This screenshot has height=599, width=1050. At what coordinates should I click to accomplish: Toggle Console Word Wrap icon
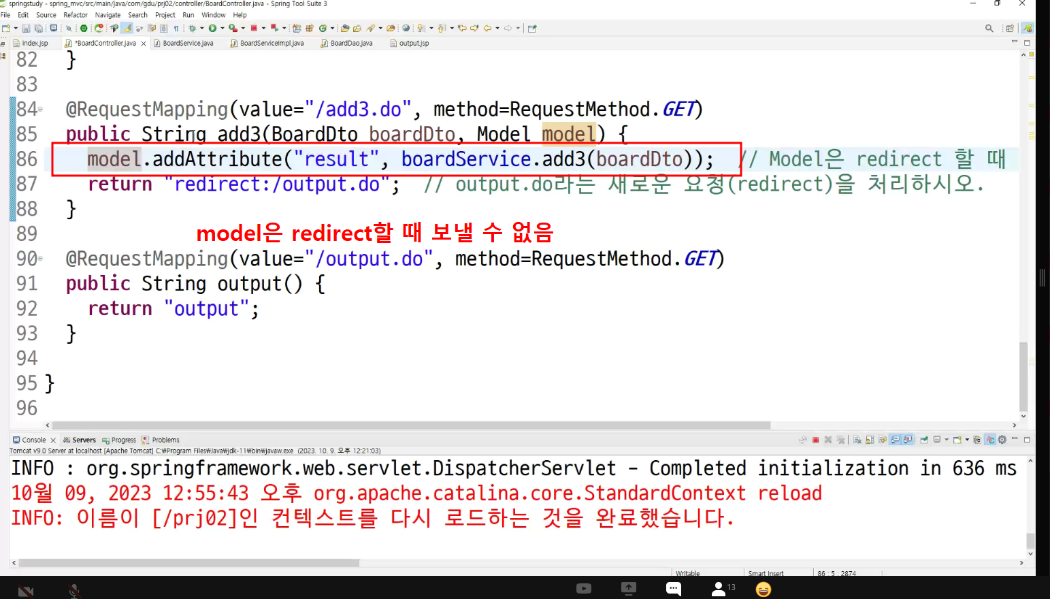(x=883, y=440)
